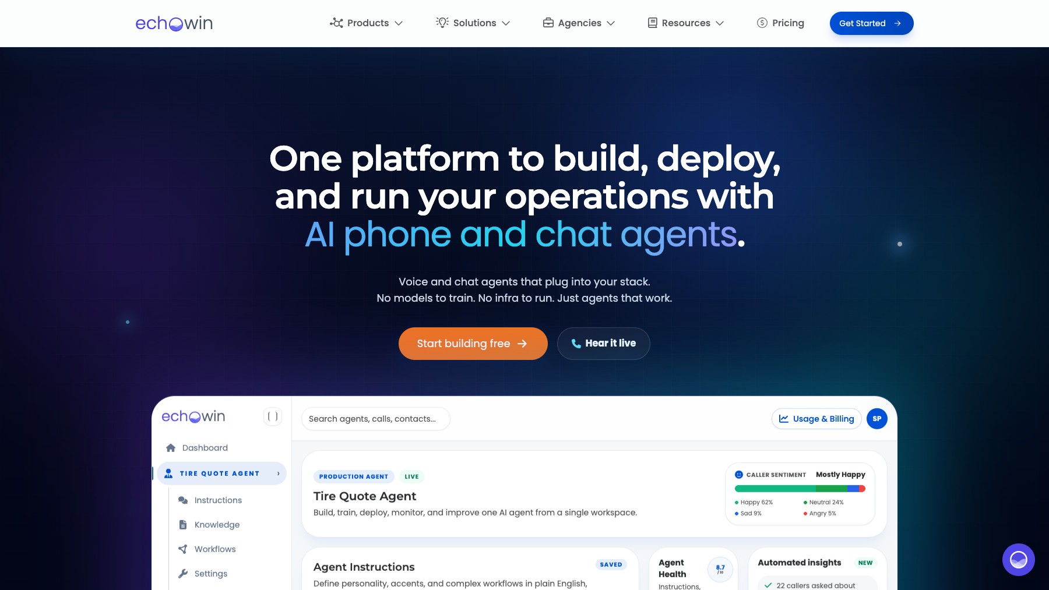Open Usage & Billing

point(816,419)
